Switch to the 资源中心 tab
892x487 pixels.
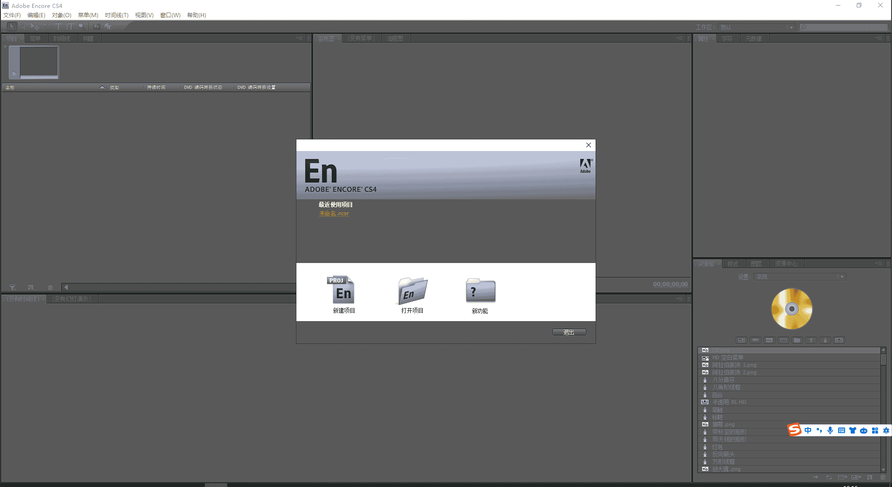(786, 264)
